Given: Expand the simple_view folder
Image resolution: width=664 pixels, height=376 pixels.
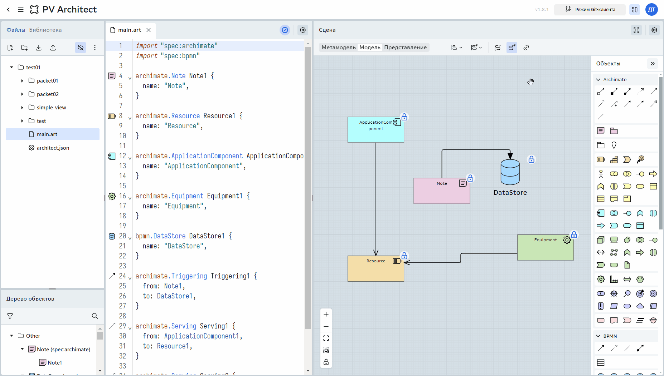Looking at the screenshot, I should [x=22, y=108].
